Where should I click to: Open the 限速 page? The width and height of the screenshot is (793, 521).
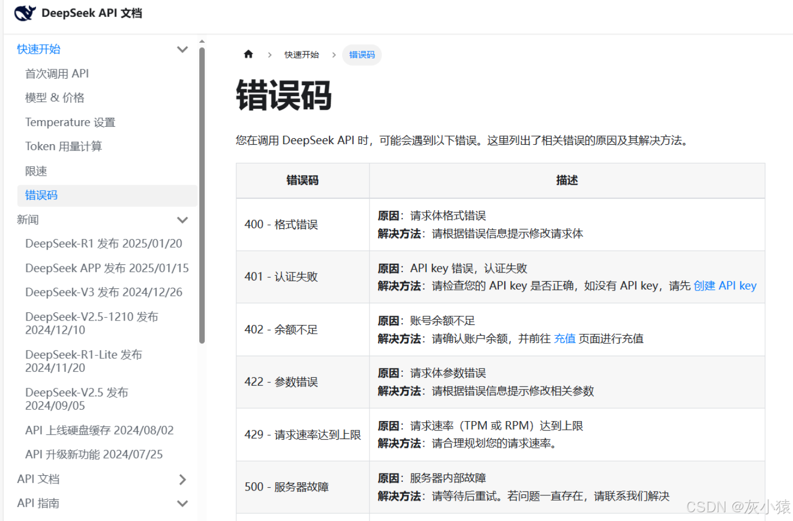(x=36, y=171)
